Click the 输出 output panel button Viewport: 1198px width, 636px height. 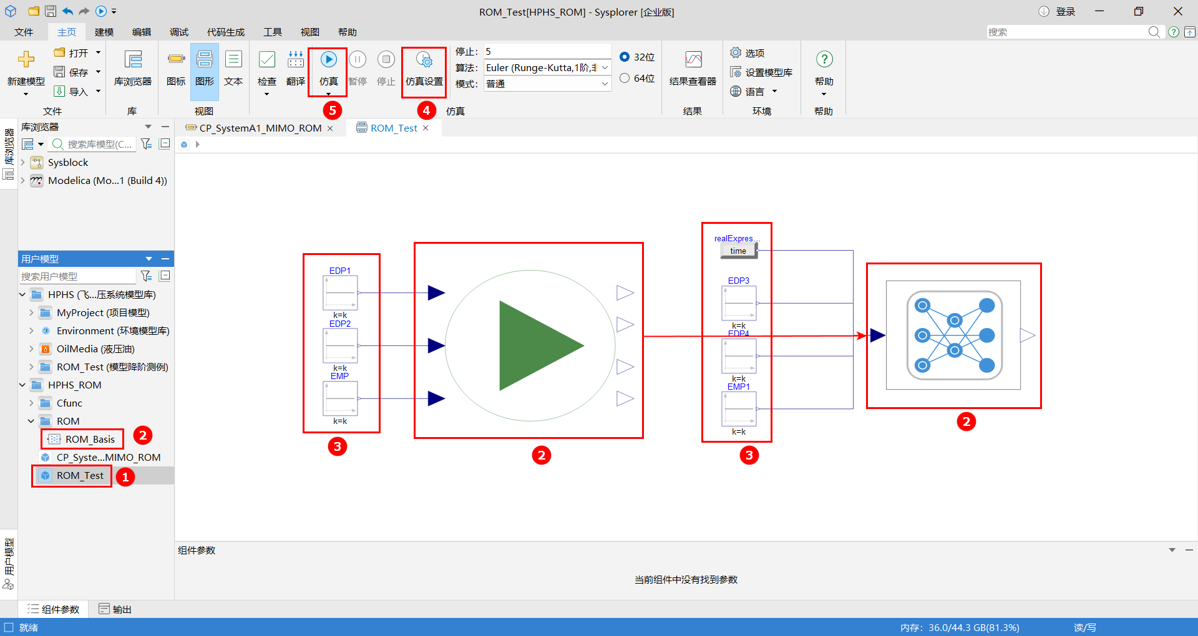115,609
